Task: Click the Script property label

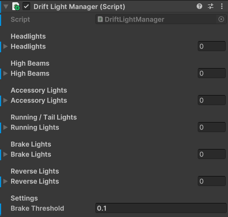Action: pos(20,20)
